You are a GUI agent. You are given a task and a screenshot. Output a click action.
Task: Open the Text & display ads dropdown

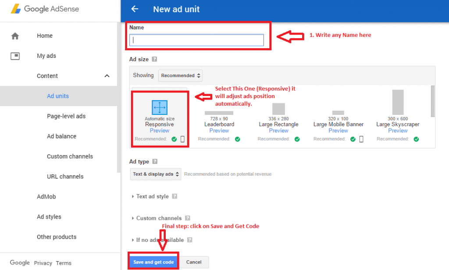coord(156,174)
